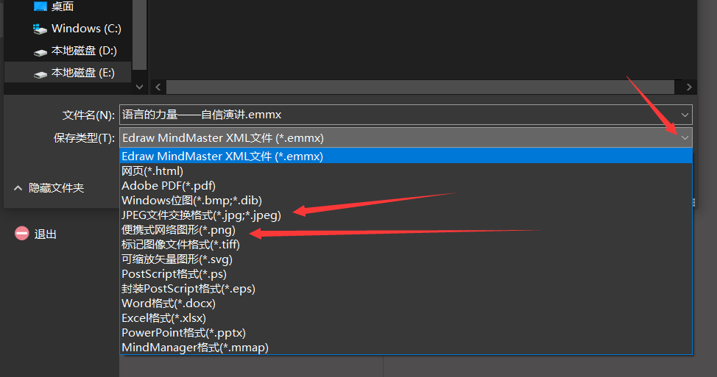Open the 本地磁盘 (E:) drive
The width and height of the screenshot is (717, 377).
coord(68,73)
